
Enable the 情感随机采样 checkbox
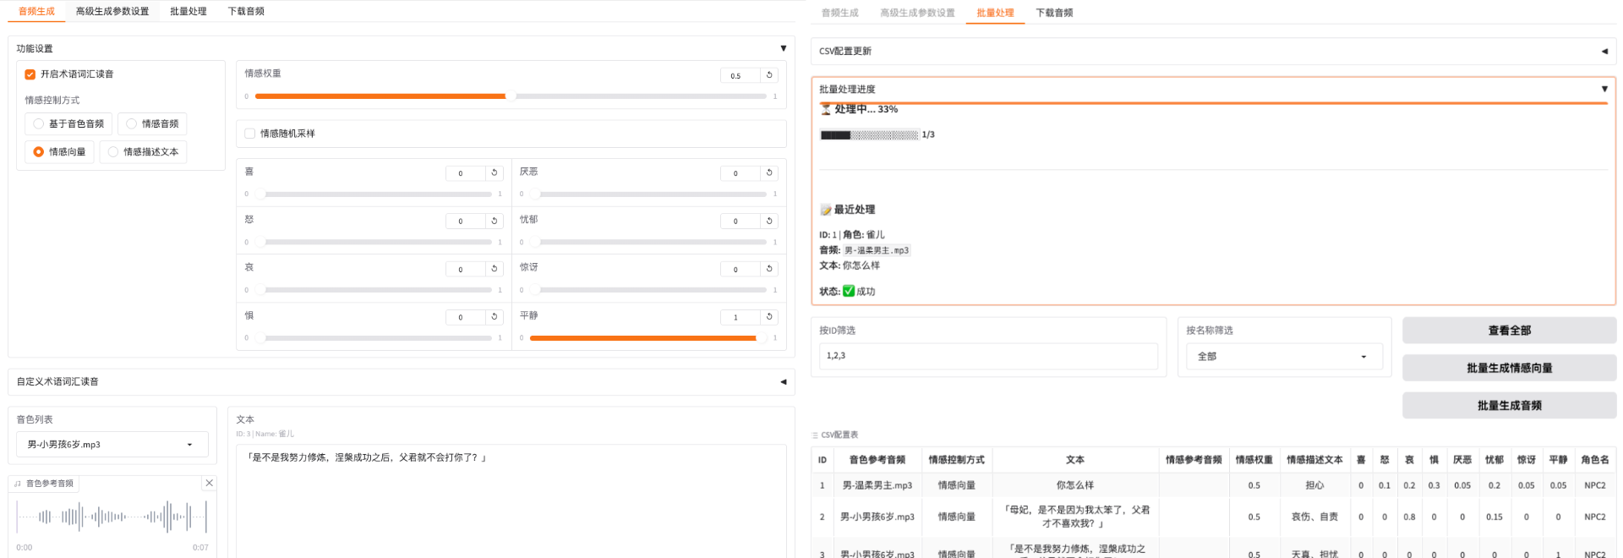click(x=250, y=134)
